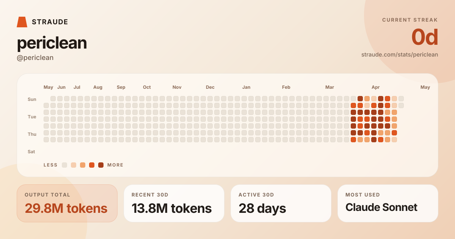Click the Dec month label on heatmap
This screenshot has height=239, width=455.
[x=210, y=87]
